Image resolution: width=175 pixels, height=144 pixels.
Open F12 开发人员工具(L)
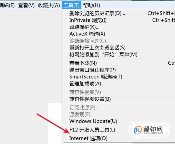[119, 130]
